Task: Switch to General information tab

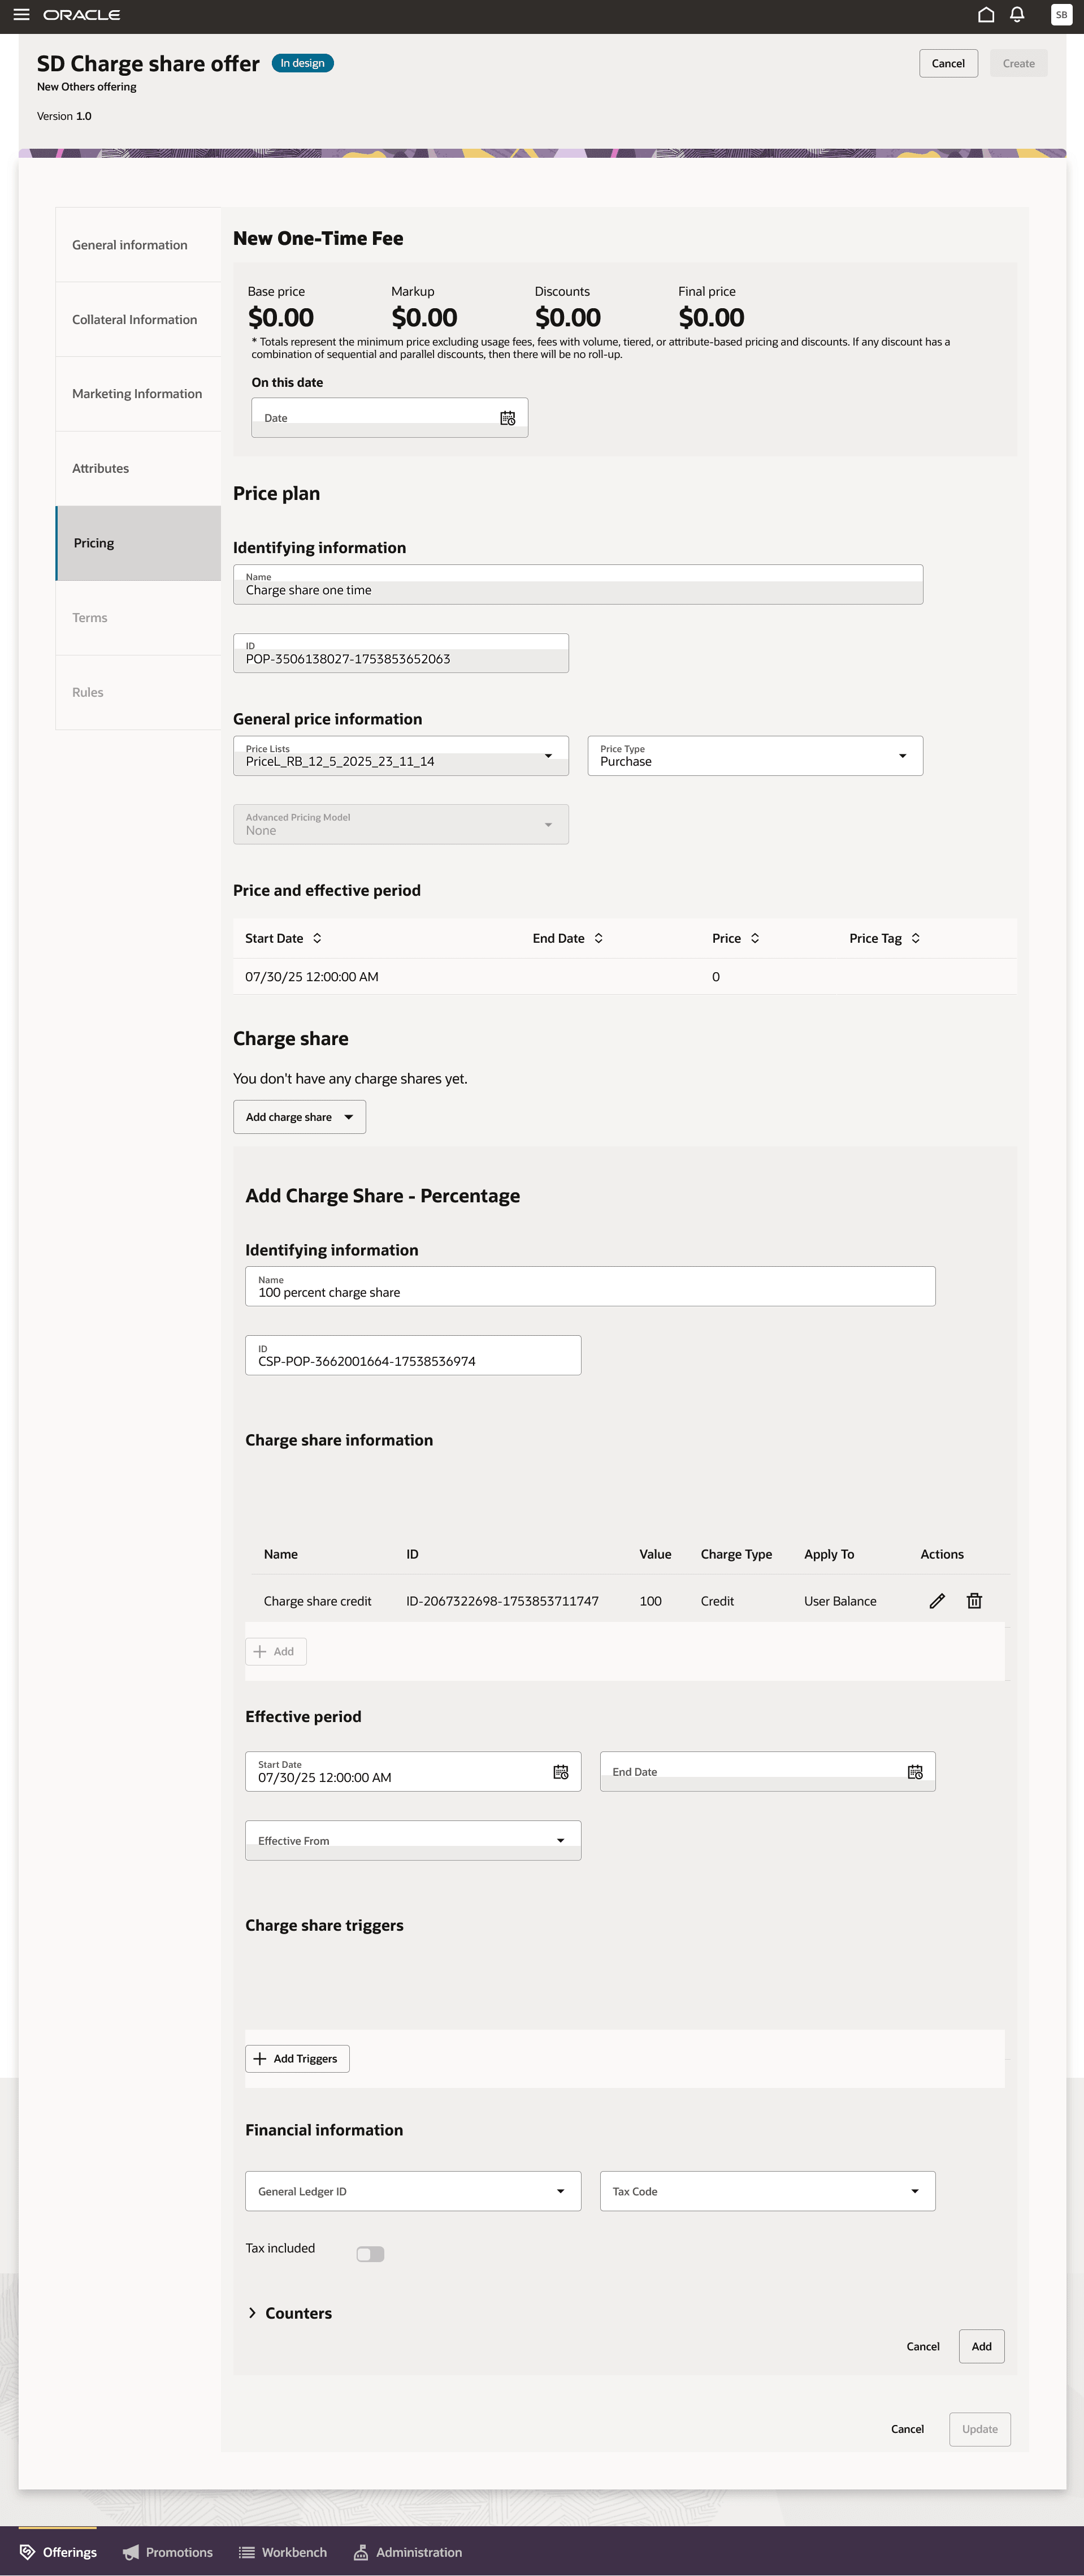Action: point(130,245)
